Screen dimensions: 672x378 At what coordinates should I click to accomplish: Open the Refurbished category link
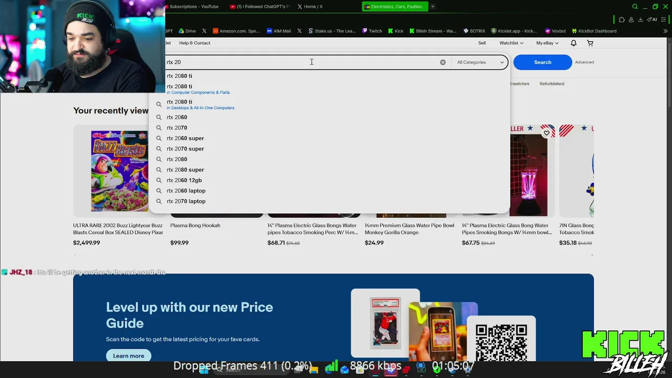tap(552, 84)
